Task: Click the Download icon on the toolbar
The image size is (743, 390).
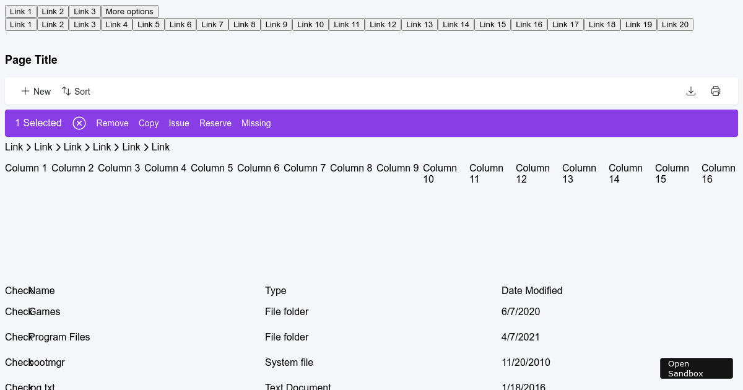Action: click(x=691, y=91)
